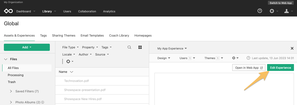Viewport: 297px width, 105px height.
Task: Click the infinity logo icon
Action: (8, 11)
